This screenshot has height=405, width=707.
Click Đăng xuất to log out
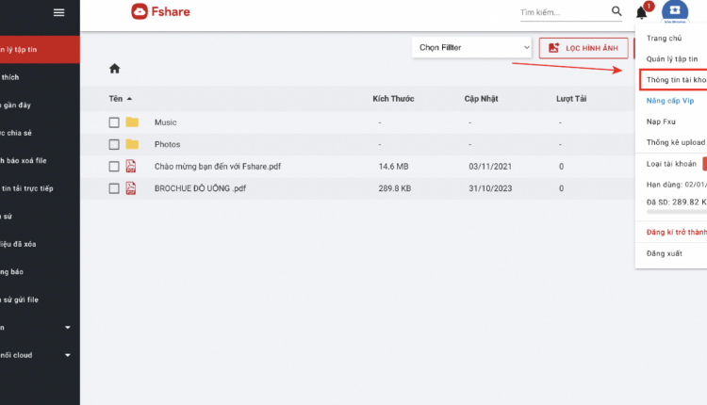coord(665,253)
